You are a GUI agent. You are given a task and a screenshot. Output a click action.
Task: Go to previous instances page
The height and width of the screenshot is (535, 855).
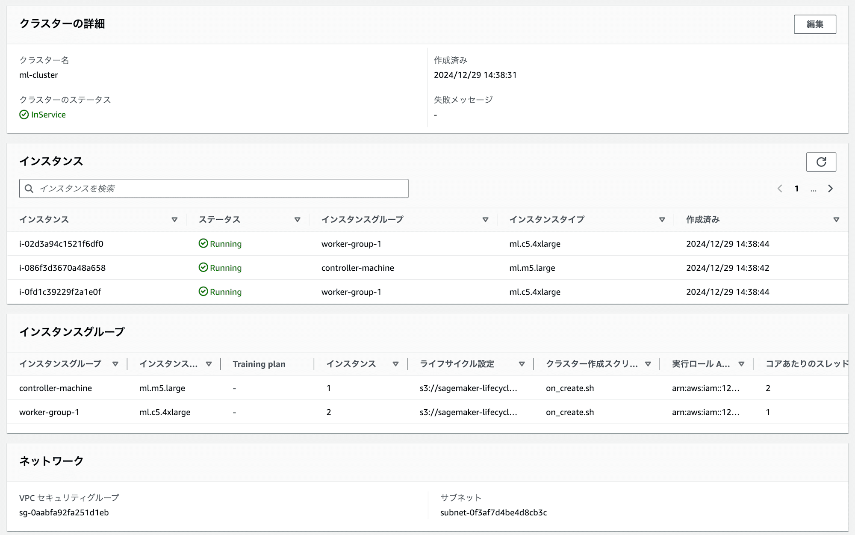click(x=780, y=189)
